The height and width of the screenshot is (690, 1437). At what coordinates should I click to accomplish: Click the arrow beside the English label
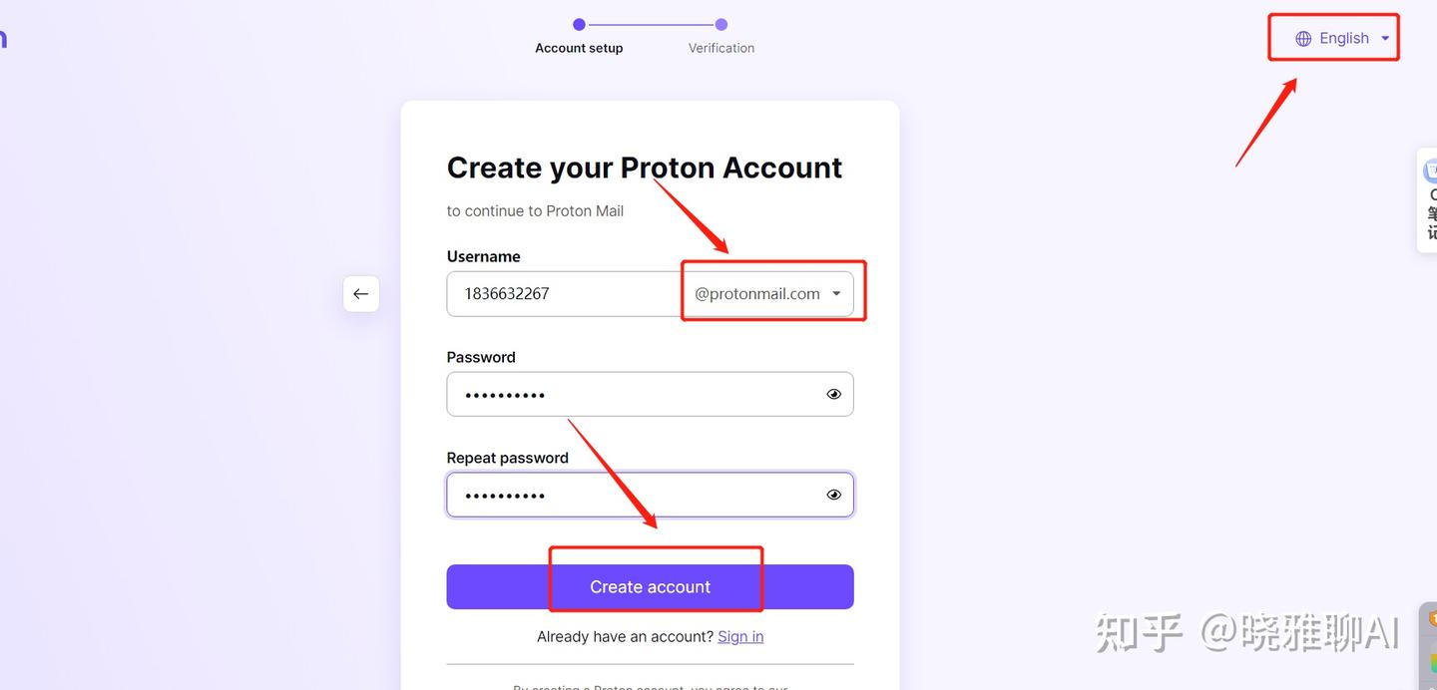pos(1385,39)
